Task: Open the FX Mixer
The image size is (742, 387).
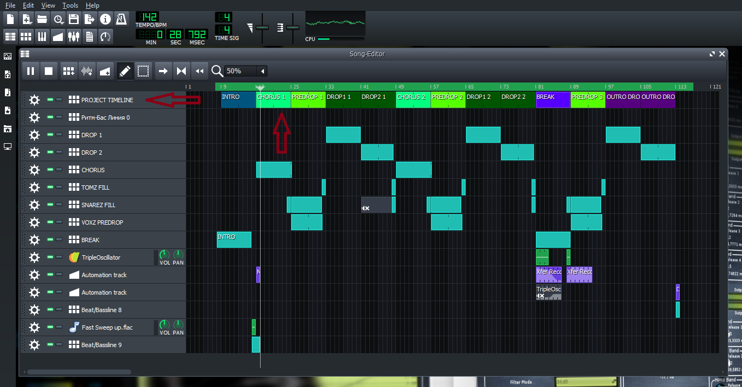Action: point(73,36)
